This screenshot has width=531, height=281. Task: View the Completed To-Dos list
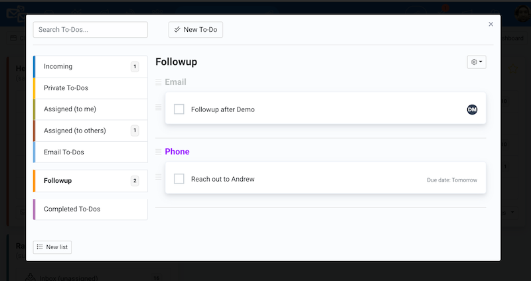(90, 209)
